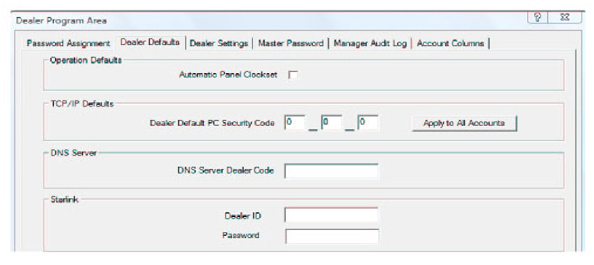Focus the third PC Security Code field

point(368,123)
